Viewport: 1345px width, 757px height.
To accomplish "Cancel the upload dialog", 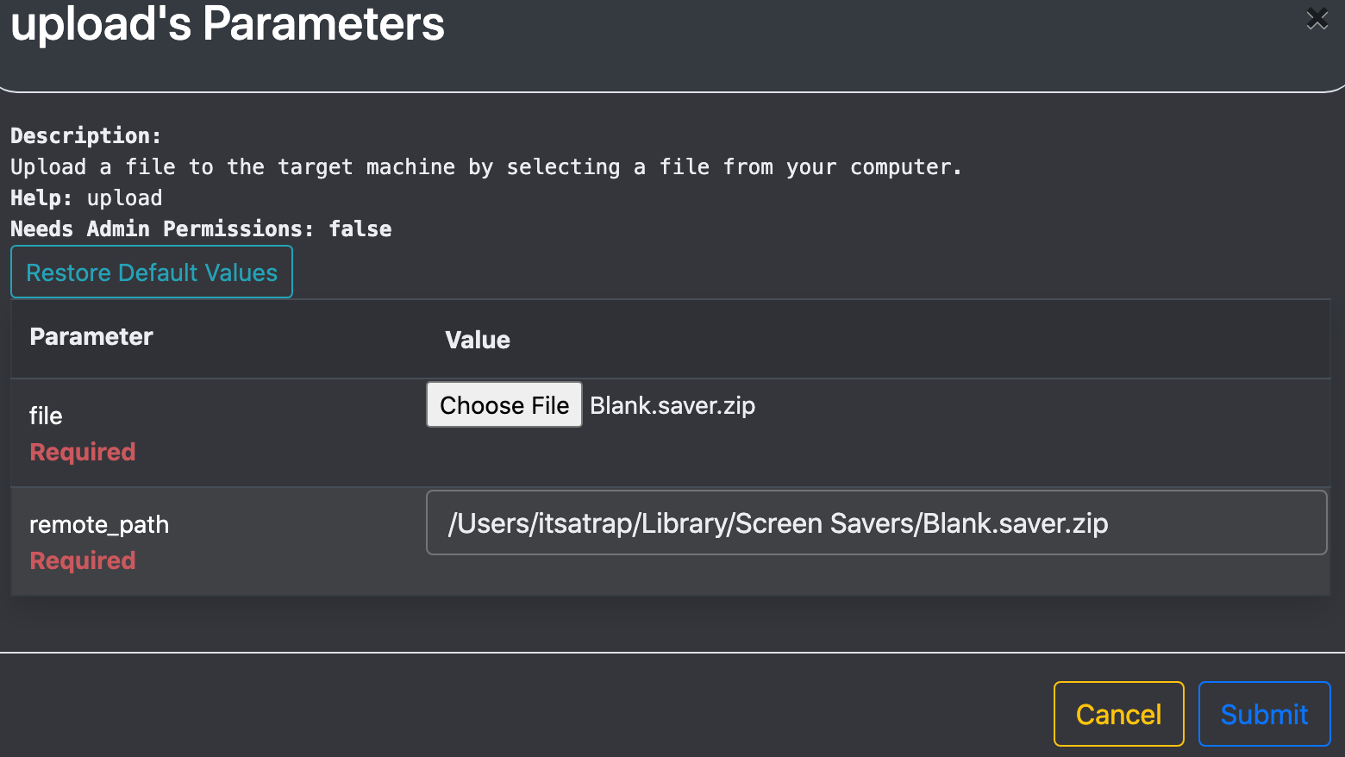I will [x=1118, y=713].
